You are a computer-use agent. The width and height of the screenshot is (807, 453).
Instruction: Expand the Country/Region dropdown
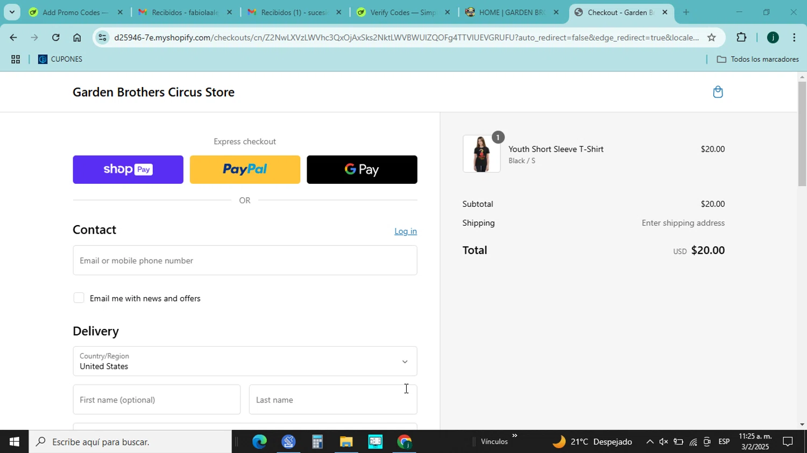pyautogui.click(x=245, y=361)
